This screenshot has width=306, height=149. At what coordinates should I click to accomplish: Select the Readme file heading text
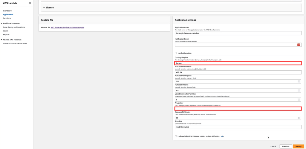(x=47, y=20)
